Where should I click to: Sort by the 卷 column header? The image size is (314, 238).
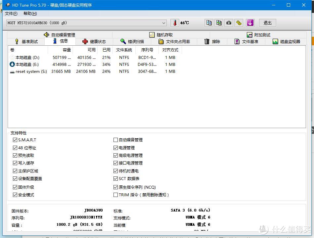pyautogui.click(x=28, y=50)
